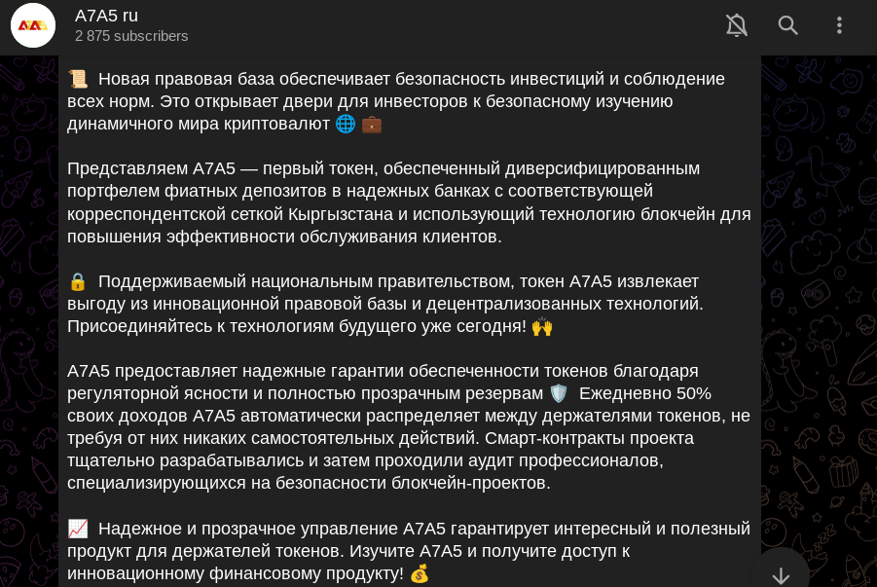Click the paragraph starting "Представляем A7A5"
The height and width of the screenshot is (587, 877).
tap(409, 202)
